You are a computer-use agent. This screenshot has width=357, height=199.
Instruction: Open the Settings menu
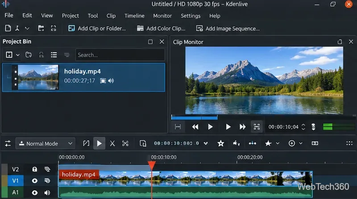tap(191, 16)
